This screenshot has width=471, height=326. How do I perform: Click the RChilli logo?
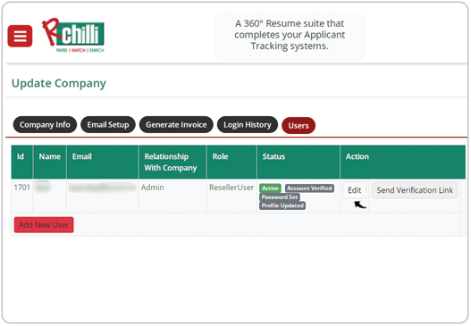pos(73,35)
